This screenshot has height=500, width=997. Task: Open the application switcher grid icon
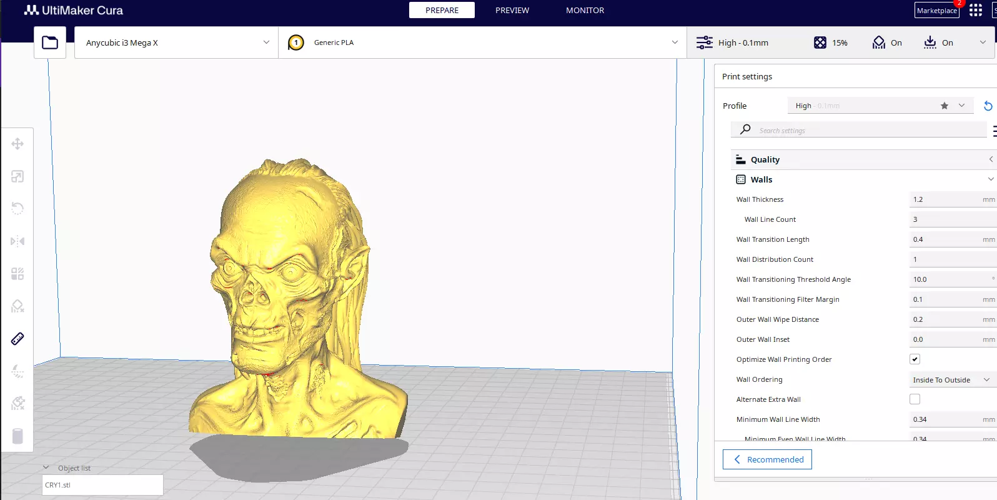click(x=976, y=11)
